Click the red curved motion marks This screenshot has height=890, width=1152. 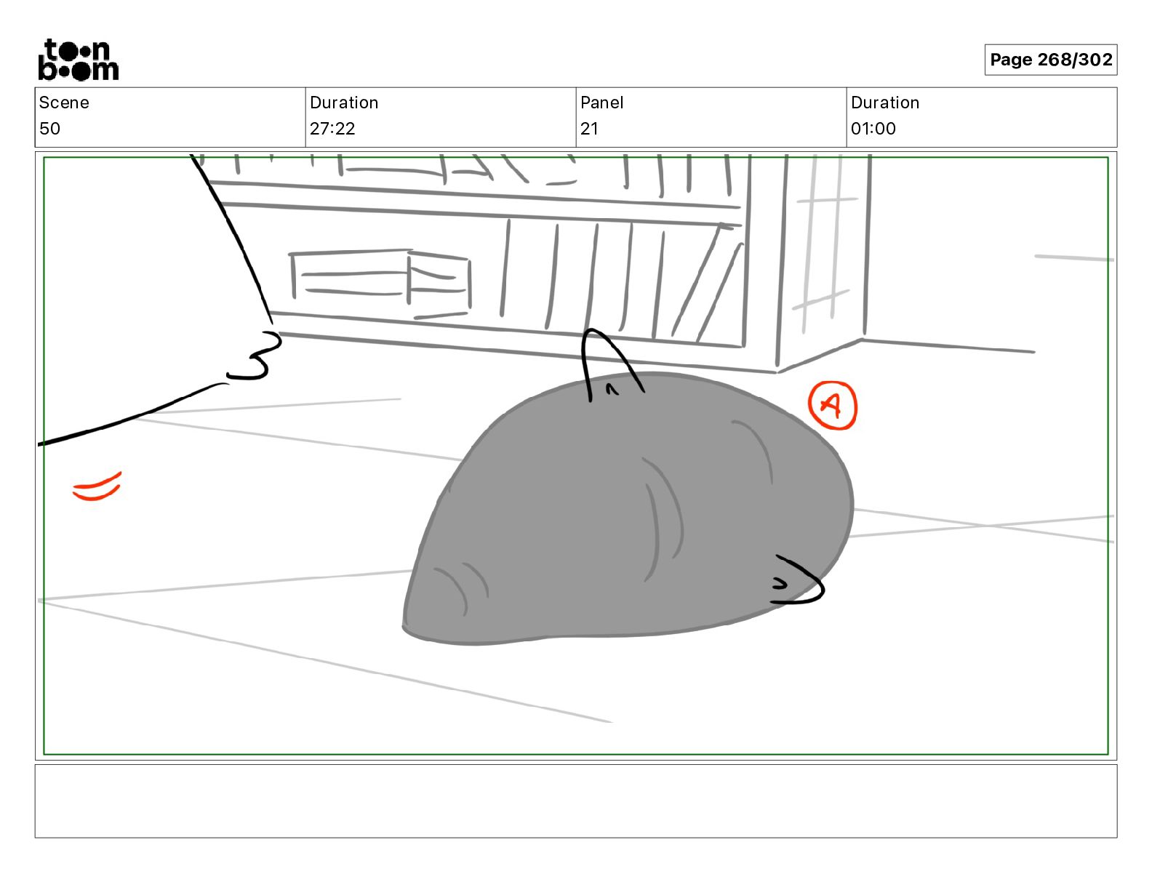(97, 487)
